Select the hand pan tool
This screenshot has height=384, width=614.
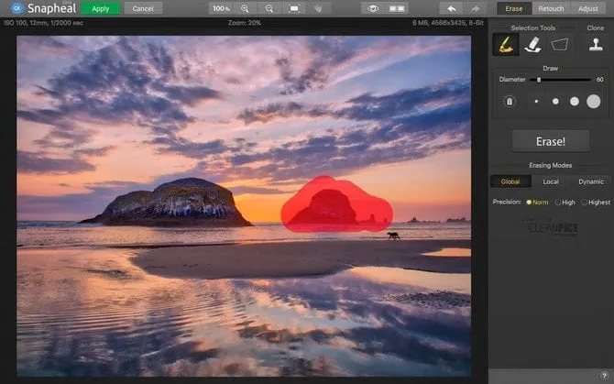pyautogui.click(x=318, y=8)
